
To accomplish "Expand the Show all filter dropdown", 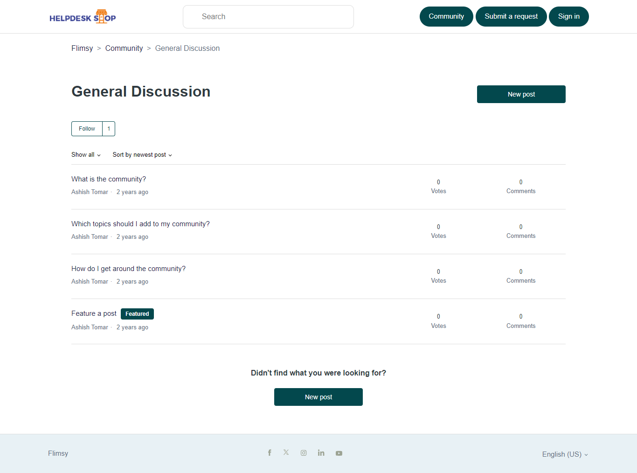I will coord(86,155).
